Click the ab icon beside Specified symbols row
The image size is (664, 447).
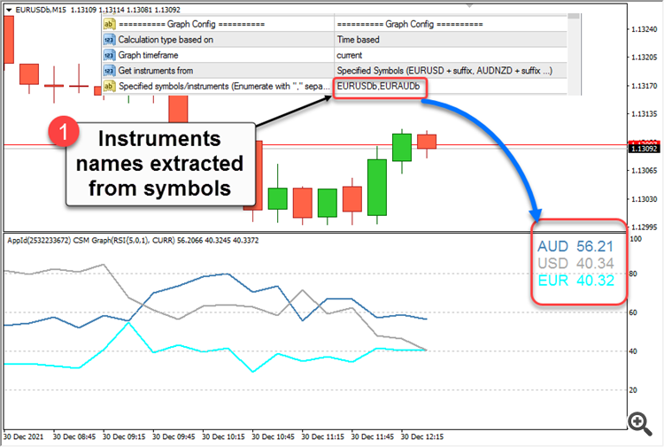(109, 87)
